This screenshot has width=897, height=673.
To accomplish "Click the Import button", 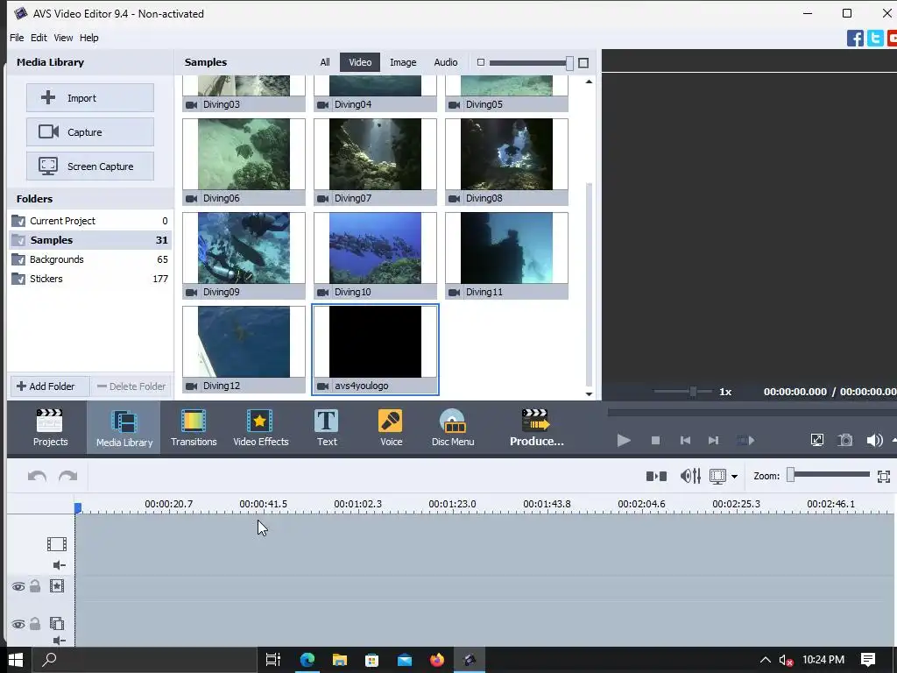I will 90,98.
